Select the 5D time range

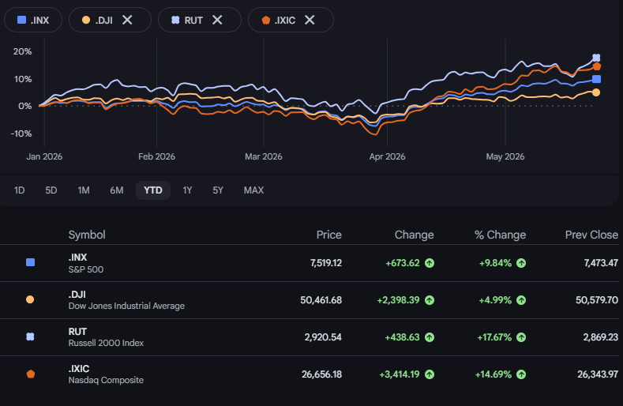[x=51, y=190]
